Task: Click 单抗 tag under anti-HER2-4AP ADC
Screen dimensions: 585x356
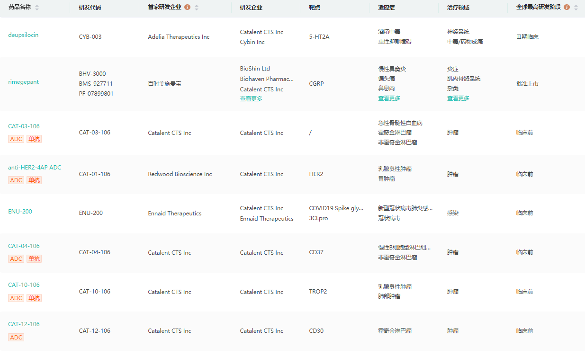Action: pyautogui.click(x=34, y=180)
